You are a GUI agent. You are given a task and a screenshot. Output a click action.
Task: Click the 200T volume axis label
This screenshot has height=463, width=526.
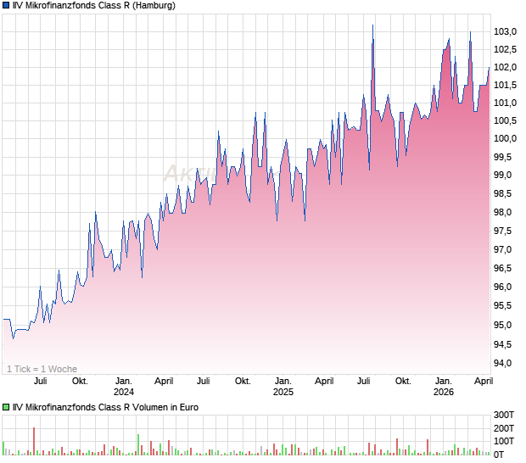505,428
